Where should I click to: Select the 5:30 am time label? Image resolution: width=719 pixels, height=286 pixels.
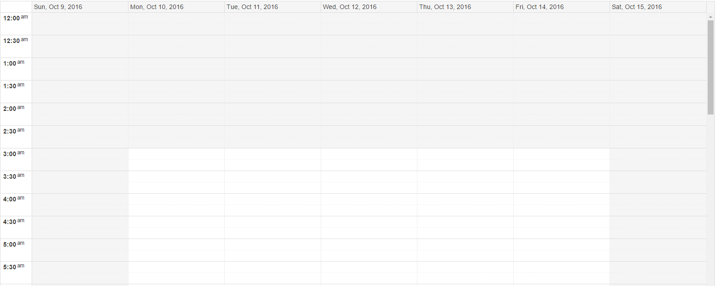coord(14,267)
